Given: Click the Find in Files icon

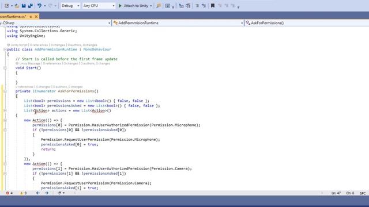Looking at the screenshot, I should [x=159, y=6].
